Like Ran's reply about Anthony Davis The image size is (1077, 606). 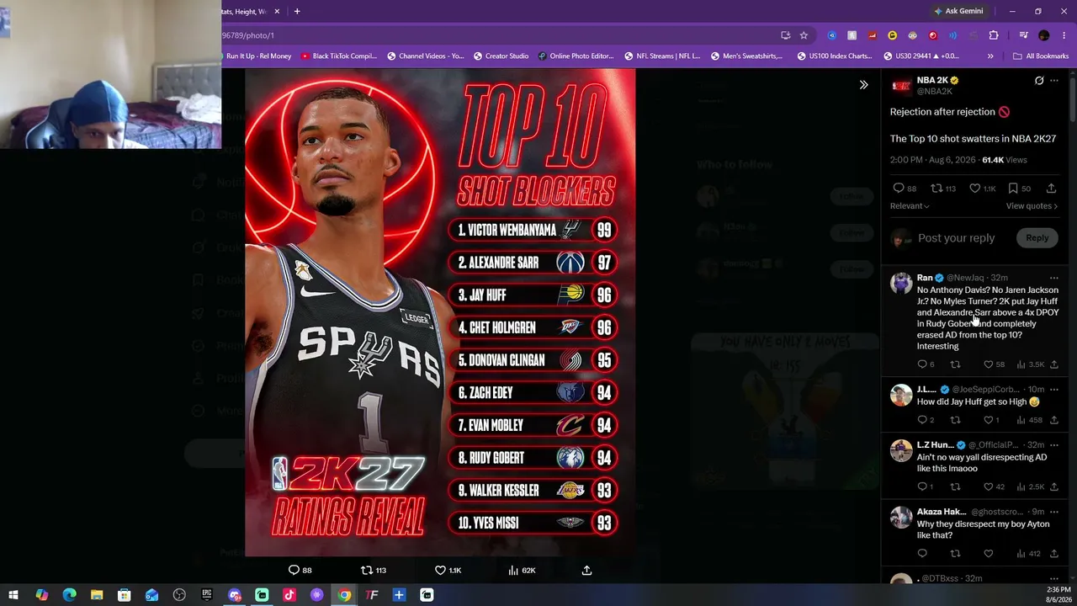coord(989,364)
